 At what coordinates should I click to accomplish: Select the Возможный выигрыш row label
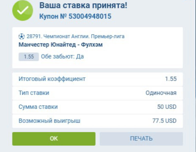click(49, 121)
